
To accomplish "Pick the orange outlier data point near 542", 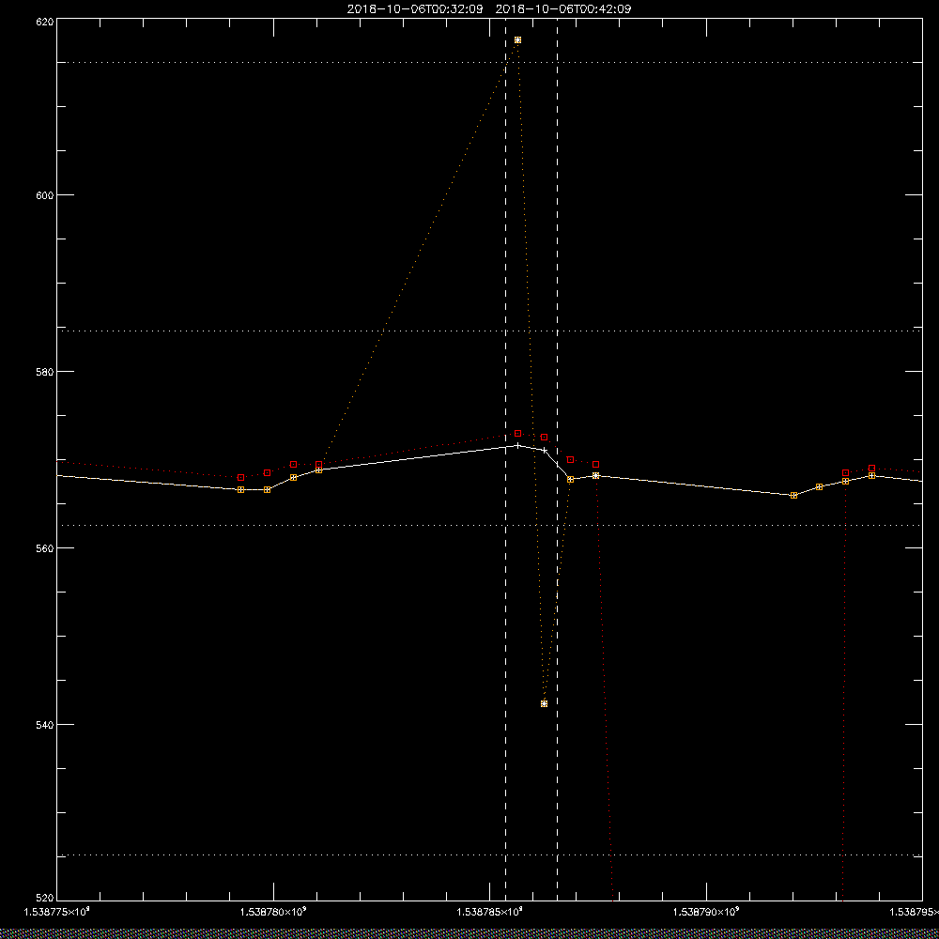I will pos(544,703).
